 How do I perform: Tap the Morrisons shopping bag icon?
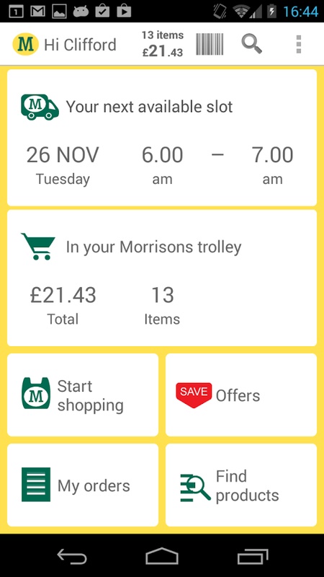(36, 393)
